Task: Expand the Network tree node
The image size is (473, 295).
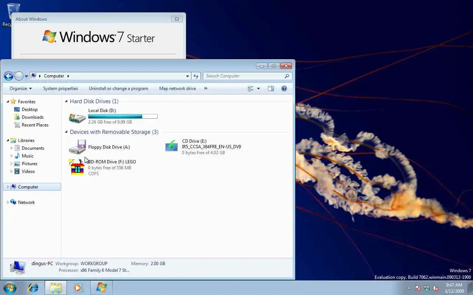Action: 8,202
